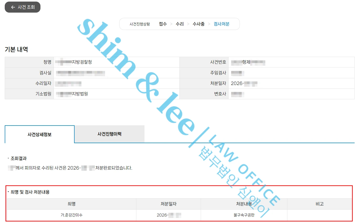The image size is (357, 223).
Task: Click the 사건진행상황 label
Action: [140, 24]
